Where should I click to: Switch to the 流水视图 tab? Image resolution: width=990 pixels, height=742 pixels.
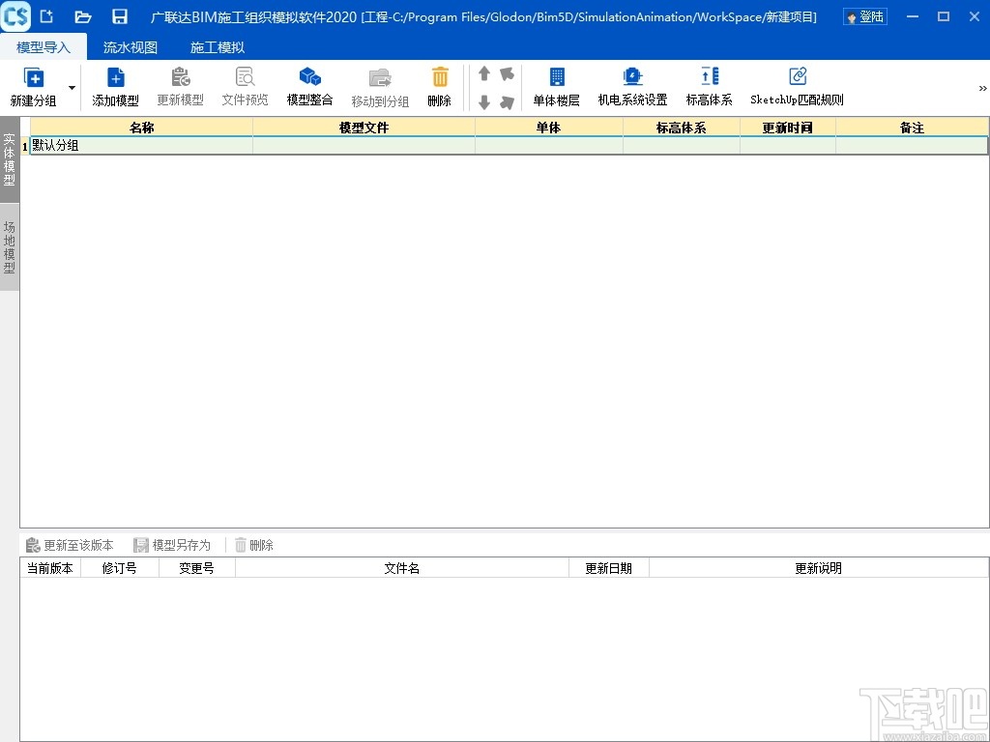130,46
